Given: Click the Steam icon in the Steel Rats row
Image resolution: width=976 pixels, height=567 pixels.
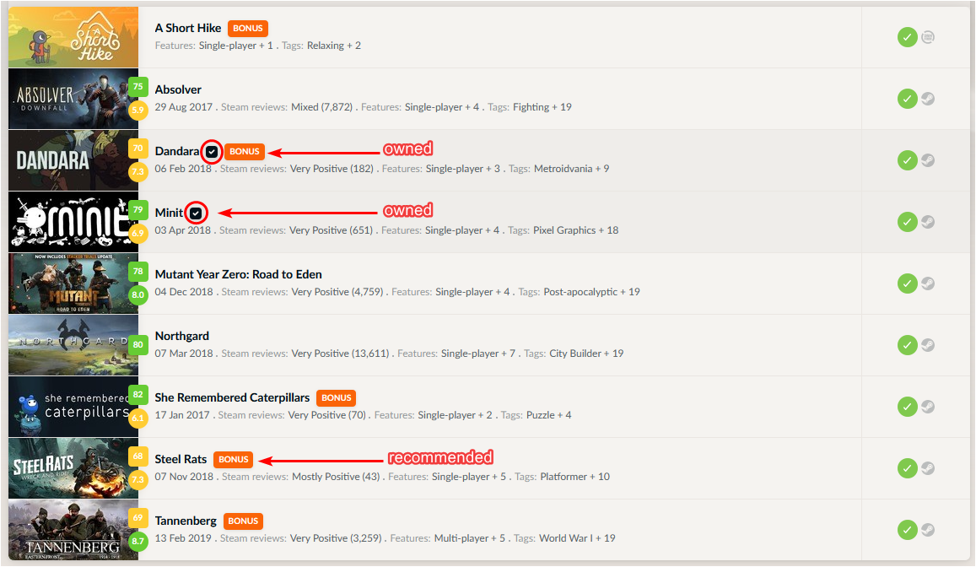Looking at the screenshot, I should click(x=927, y=468).
